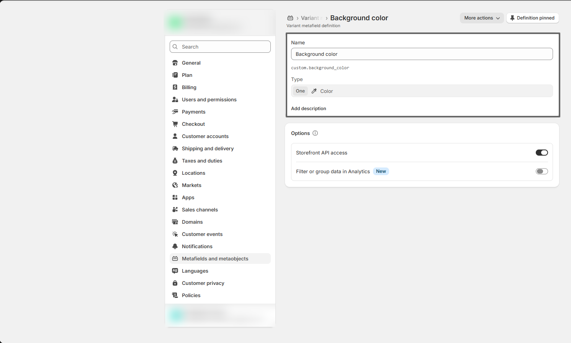The width and height of the screenshot is (571, 343).
Task: Click the Options info icon
Action: [315, 133]
